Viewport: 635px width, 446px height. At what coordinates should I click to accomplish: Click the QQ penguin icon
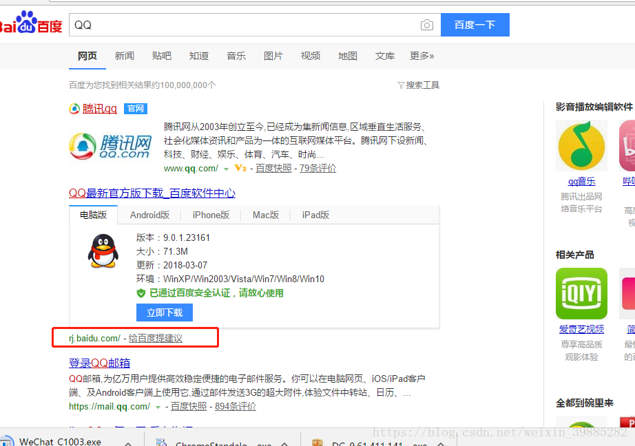[103, 251]
